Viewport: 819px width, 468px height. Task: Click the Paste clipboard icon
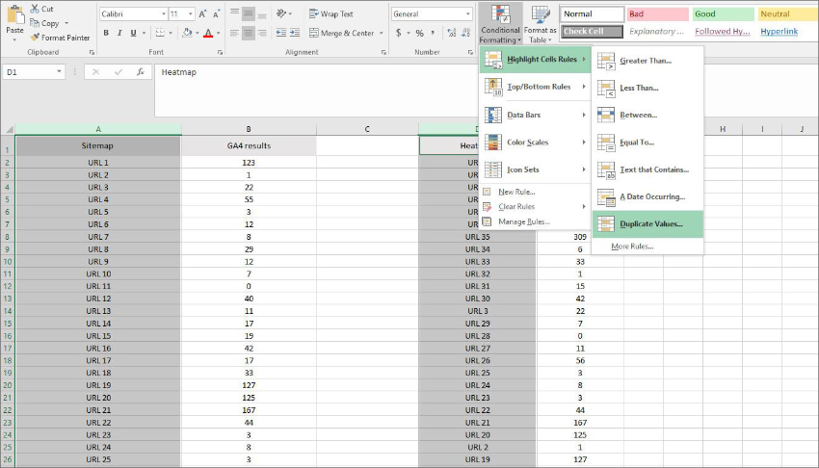pos(14,15)
